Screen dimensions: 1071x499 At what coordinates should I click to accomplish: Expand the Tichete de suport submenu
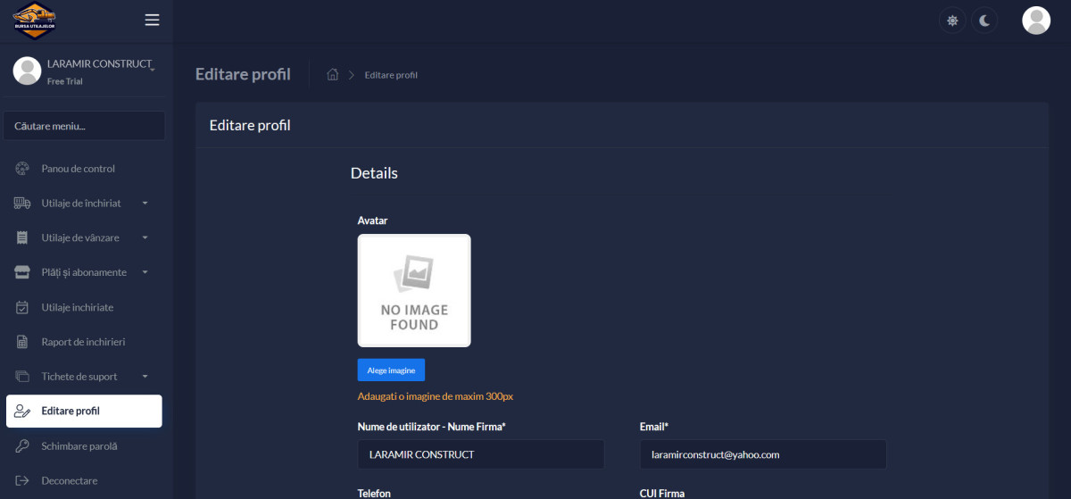click(79, 377)
